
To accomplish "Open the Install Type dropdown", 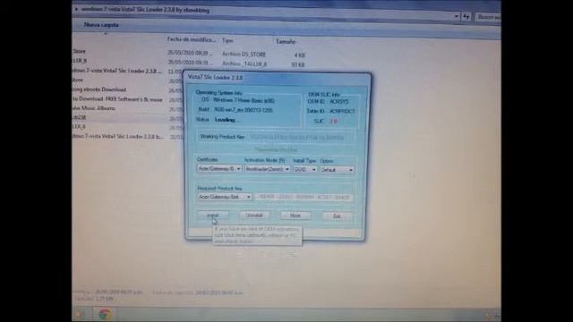I will 304,169.
